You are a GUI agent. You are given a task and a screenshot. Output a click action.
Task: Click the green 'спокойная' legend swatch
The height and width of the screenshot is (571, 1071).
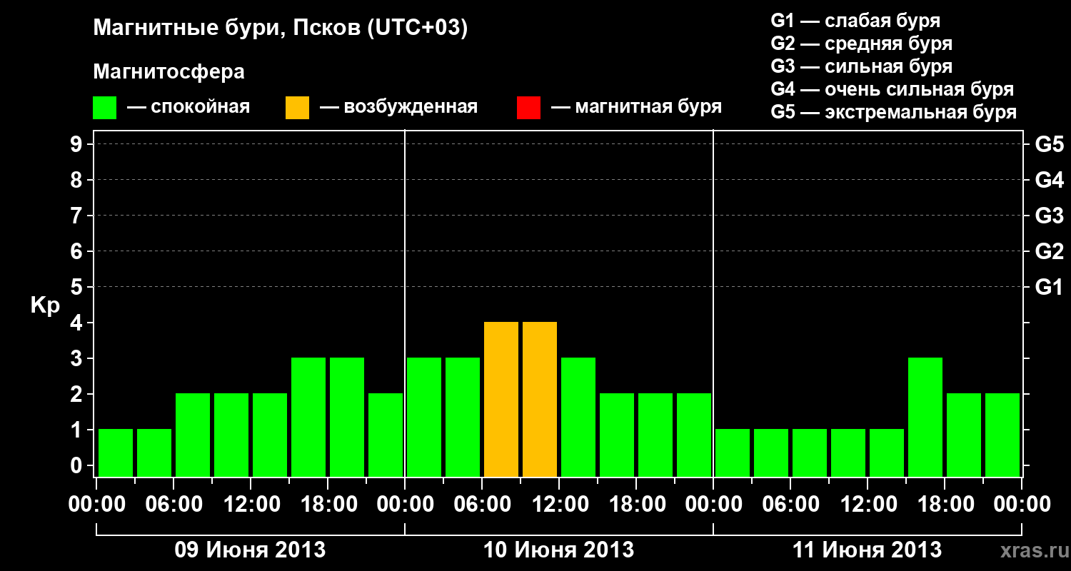104,108
